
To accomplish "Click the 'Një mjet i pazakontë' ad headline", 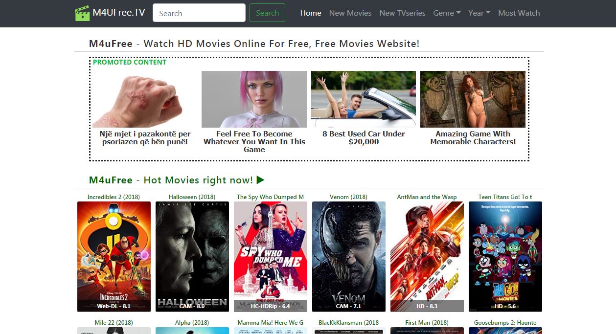I will tap(145, 138).
